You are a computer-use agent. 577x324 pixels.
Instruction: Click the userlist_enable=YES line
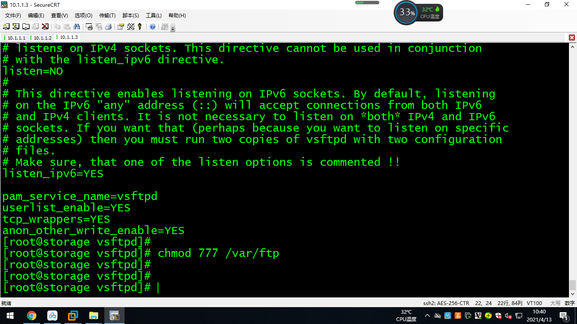[x=66, y=208]
